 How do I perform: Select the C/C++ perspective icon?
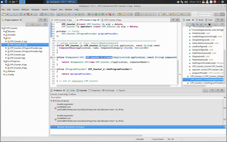(x=222, y=14)
